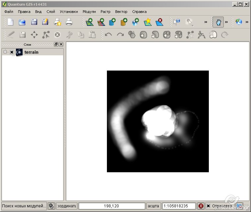Open the Правка menu
The width and height of the screenshot is (251, 212).
coord(24,12)
